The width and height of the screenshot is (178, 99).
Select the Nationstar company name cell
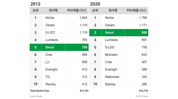[x=113, y=77]
